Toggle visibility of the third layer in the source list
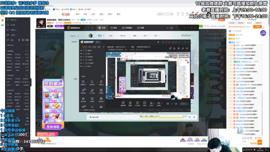Viewport: 270px width, 152px height. (81, 57)
